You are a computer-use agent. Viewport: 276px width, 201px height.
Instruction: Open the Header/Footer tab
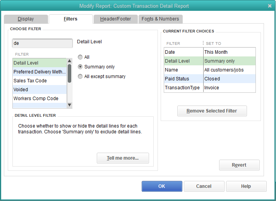point(115,19)
